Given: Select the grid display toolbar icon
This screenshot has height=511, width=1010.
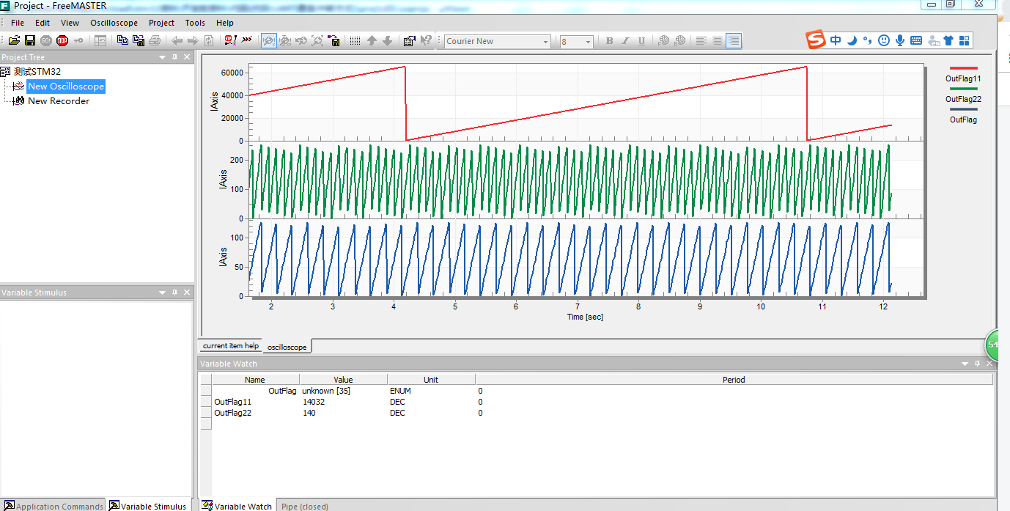Looking at the screenshot, I should [355, 40].
